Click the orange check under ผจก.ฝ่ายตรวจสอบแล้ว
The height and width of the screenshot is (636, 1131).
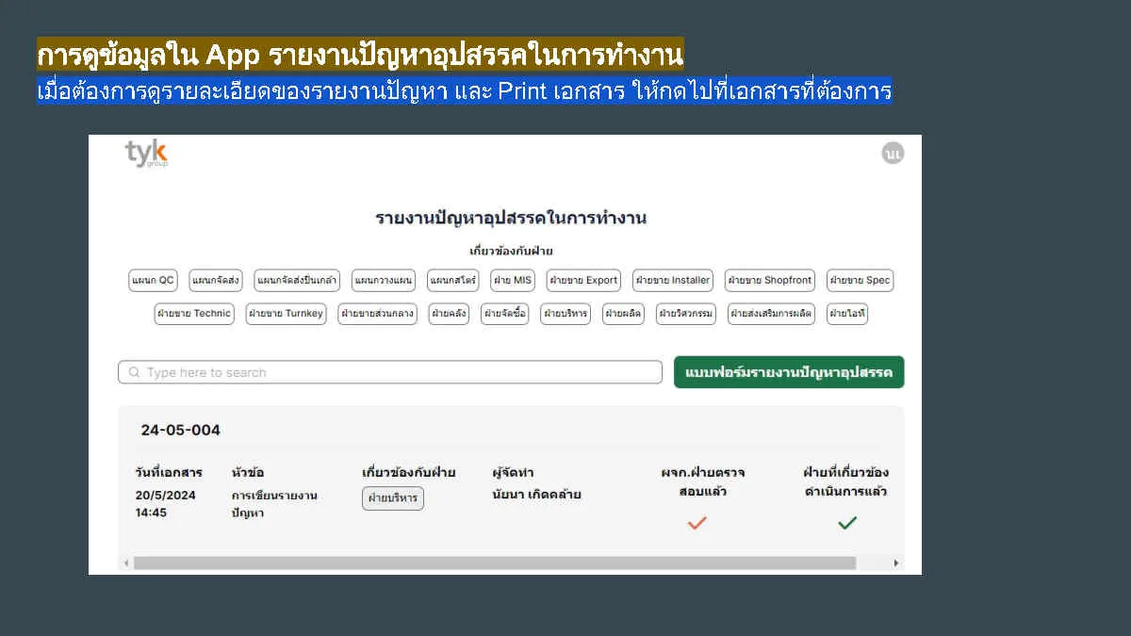pos(697,522)
